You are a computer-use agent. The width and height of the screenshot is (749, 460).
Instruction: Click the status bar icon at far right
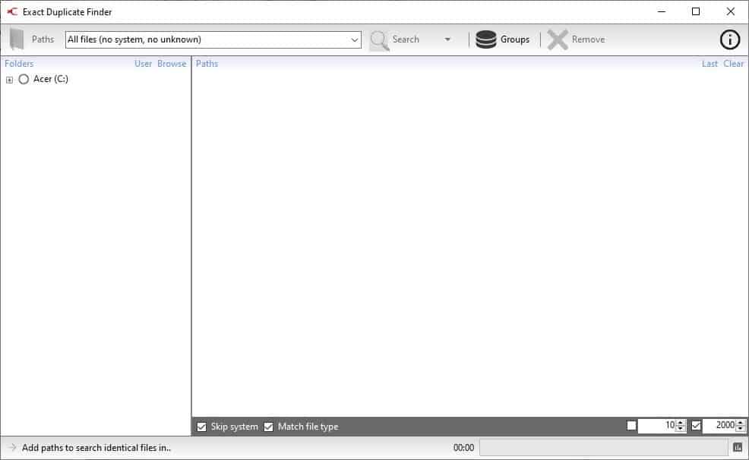pyautogui.click(x=738, y=447)
